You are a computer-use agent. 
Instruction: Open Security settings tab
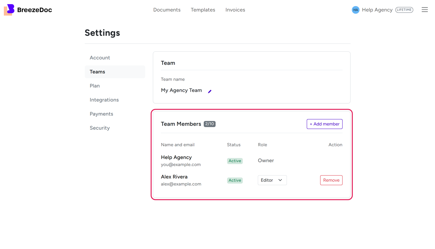tap(115, 128)
